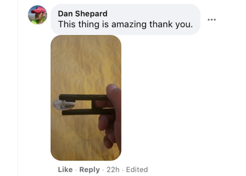View the comment's 22h timestamp permalink
The width and height of the screenshot is (246, 176).
pyautogui.click(x=113, y=169)
